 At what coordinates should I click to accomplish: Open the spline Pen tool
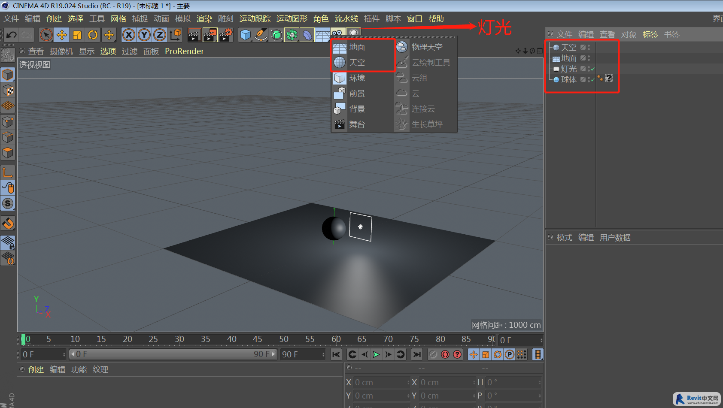(x=261, y=35)
